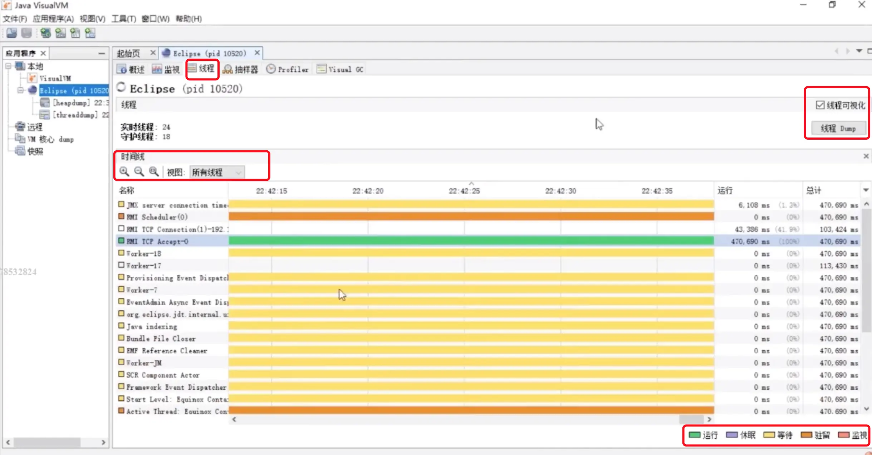Click the green 运行 legend color swatch
The image size is (872, 455).
694,435
